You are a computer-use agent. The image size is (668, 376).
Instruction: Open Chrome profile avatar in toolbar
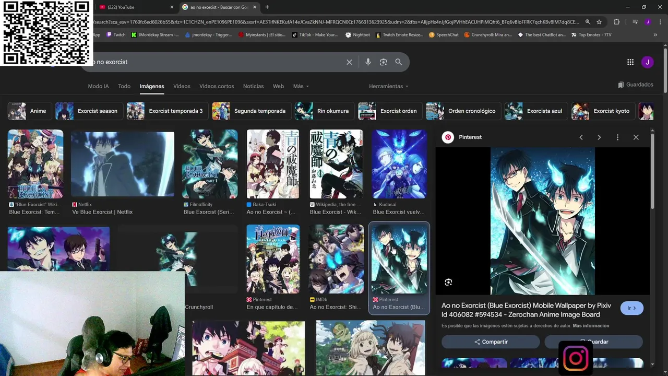pos(648,22)
